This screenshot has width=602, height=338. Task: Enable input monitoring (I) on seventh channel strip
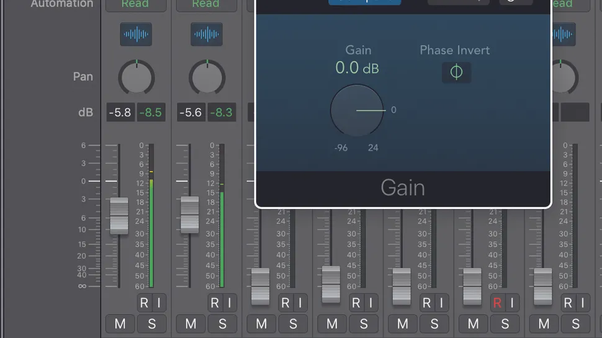[x=583, y=303]
